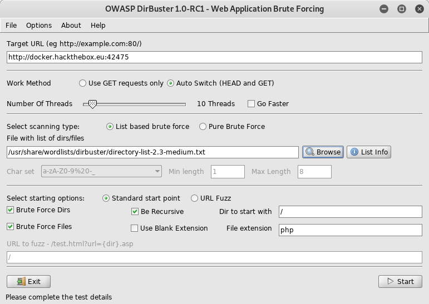Click the Browse button
The image size is (429, 304).
point(323,152)
